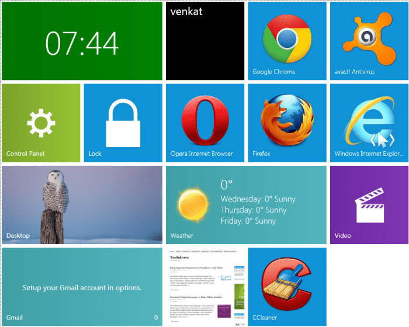Launch Opera Internet Browser red O icon
Viewport: 409px width, 327px height.
click(x=205, y=120)
